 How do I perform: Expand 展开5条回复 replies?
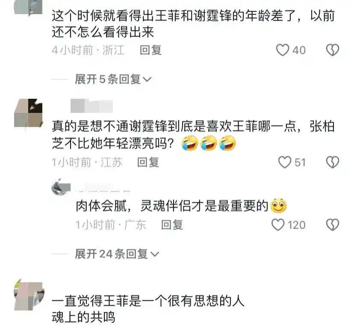click(x=113, y=79)
